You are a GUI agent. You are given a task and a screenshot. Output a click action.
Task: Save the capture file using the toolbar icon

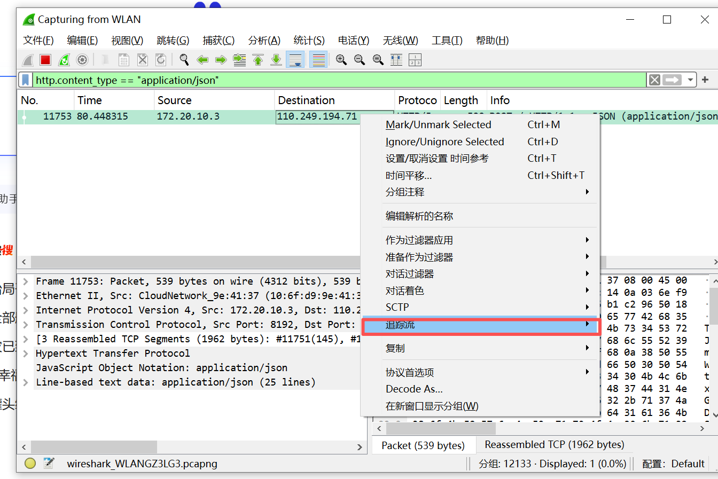[124, 60]
